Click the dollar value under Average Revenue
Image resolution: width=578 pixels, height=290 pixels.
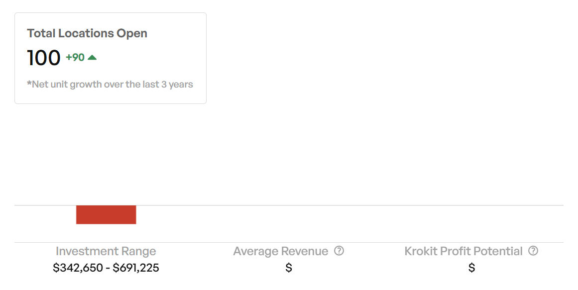pyautogui.click(x=289, y=268)
